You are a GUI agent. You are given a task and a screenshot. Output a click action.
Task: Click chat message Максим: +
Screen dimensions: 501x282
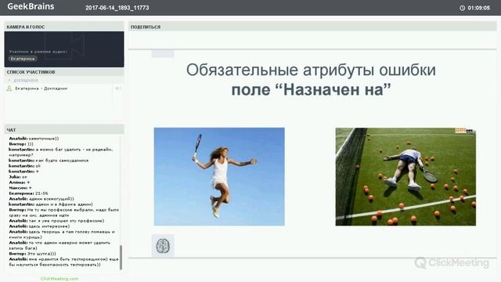[x=20, y=188]
